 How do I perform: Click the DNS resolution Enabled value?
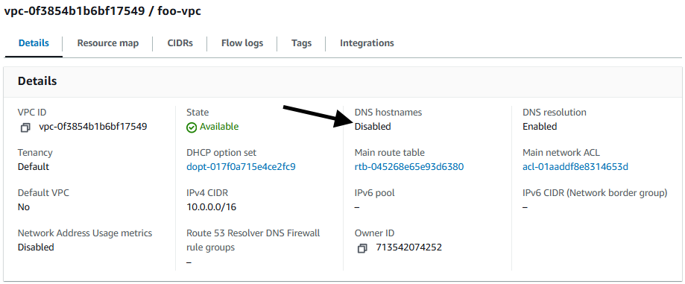click(x=540, y=127)
